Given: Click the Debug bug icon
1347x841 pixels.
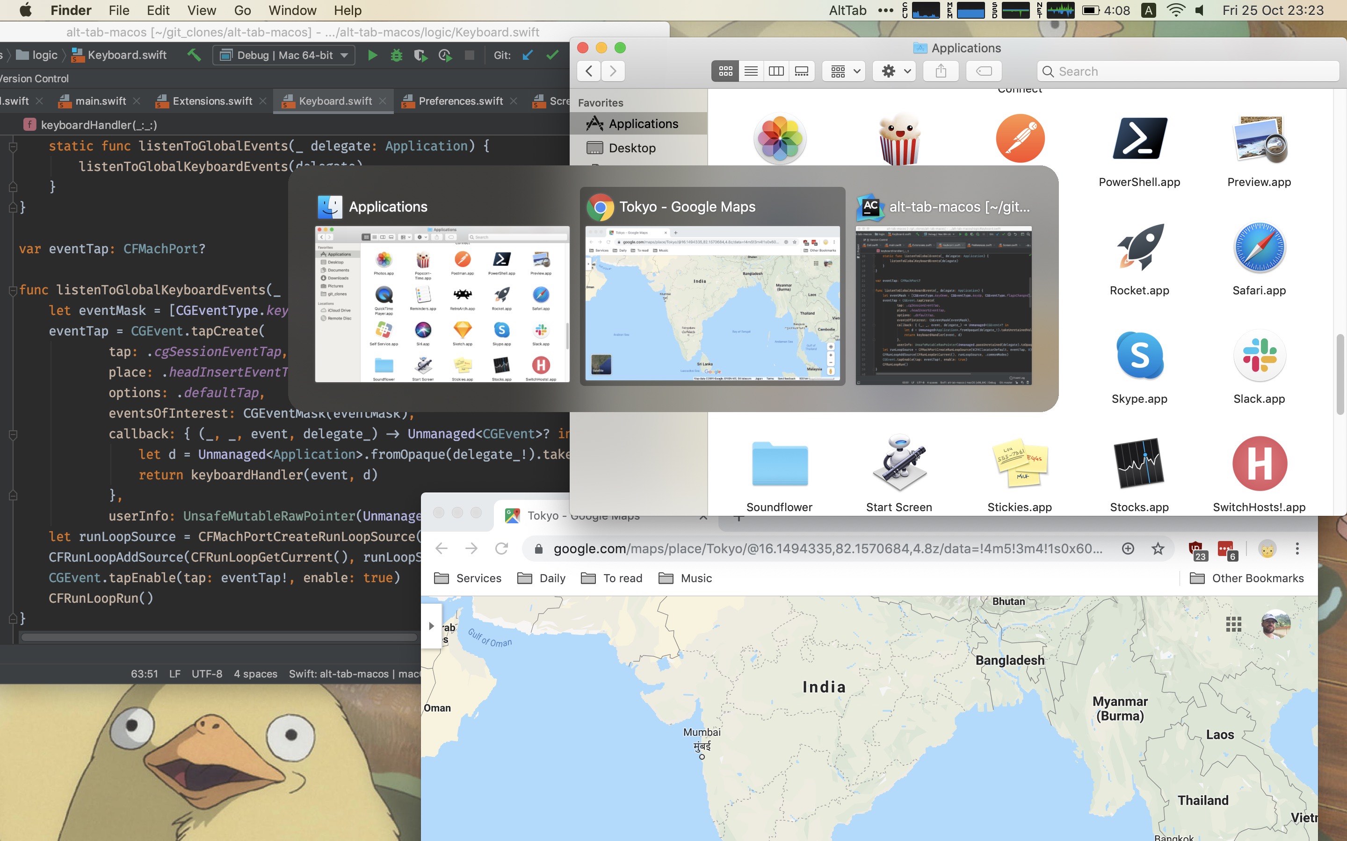Looking at the screenshot, I should (x=396, y=55).
